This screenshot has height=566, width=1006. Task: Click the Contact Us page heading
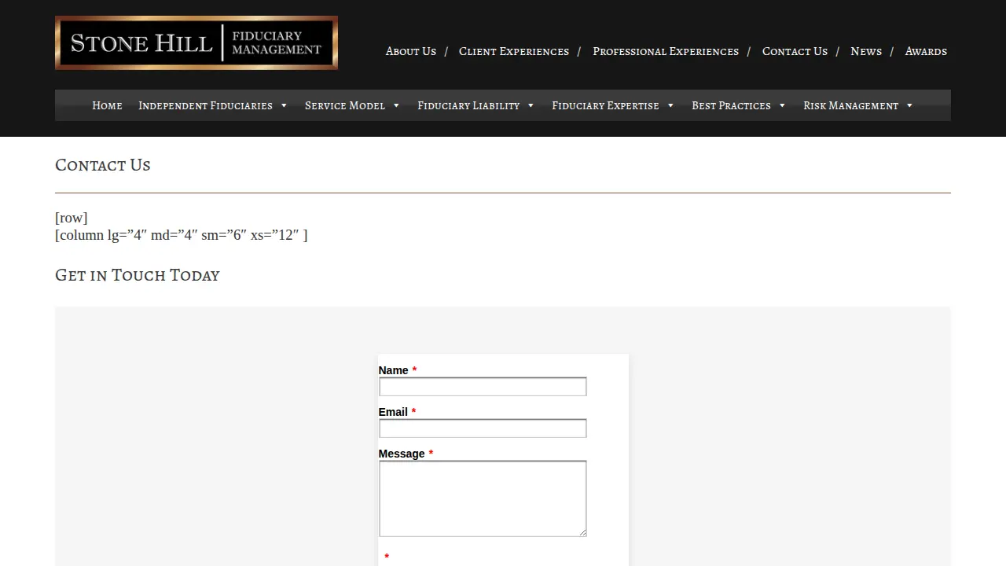(x=103, y=165)
